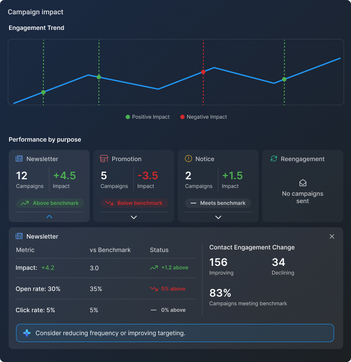Click the AI sparkle icon in the suggestion banner

pyautogui.click(x=27, y=333)
